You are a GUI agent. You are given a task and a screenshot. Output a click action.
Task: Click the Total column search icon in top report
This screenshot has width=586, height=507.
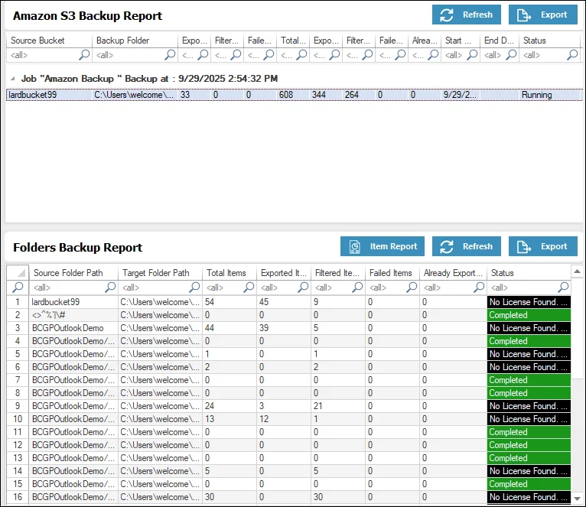[302, 55]
